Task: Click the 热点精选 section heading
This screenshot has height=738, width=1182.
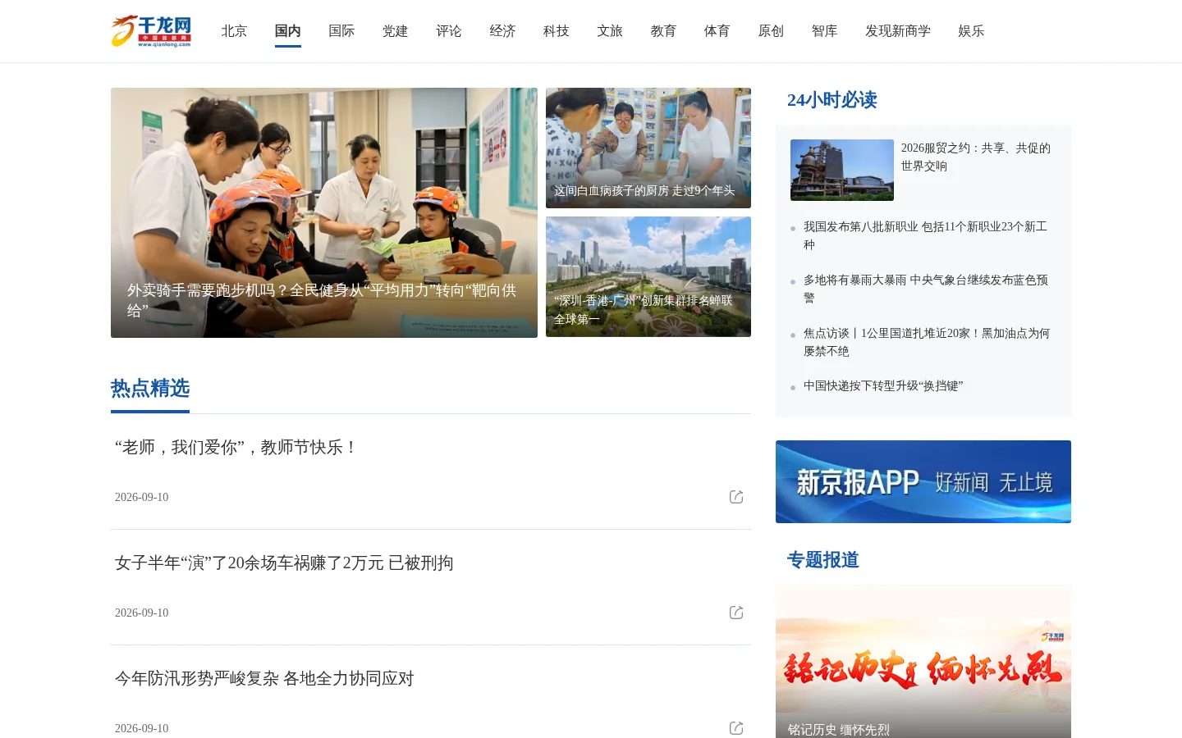Action: tap(150, 388)
